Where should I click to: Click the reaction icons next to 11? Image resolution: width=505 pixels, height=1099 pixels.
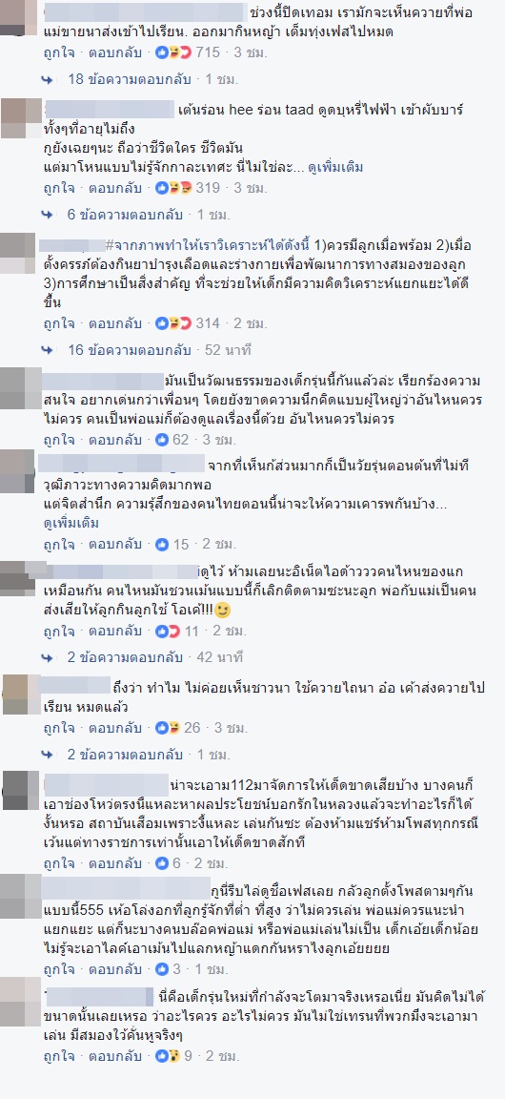click(x=168, y=631)
